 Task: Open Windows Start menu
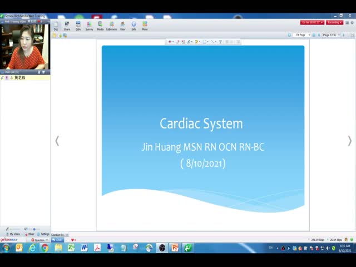pos(6,248)
